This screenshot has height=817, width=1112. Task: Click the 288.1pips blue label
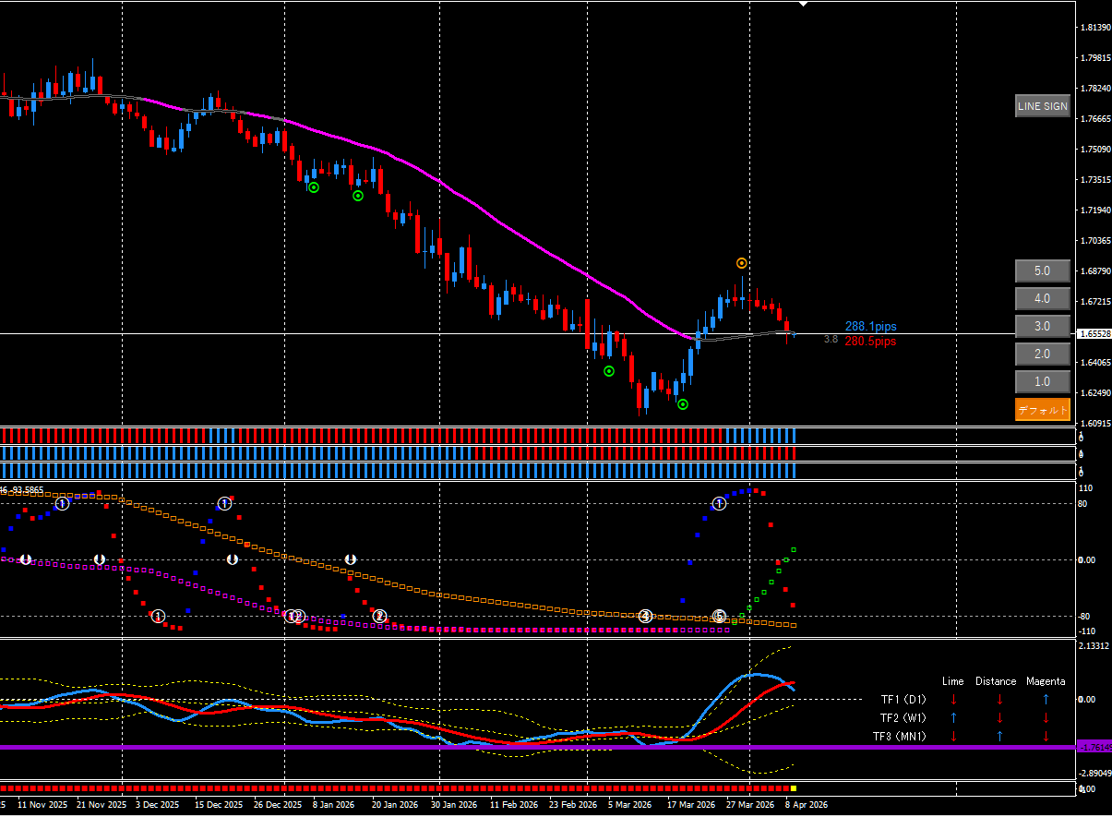click(870, 327)
